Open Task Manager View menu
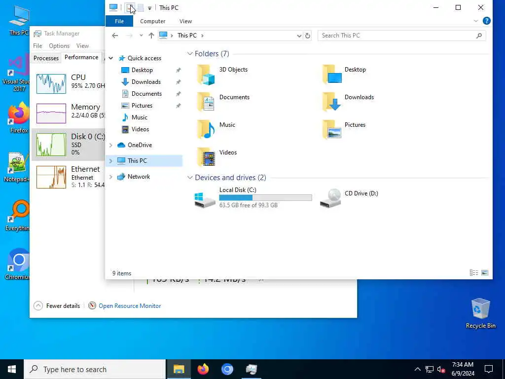The height and width of the screenshot is (379, 505). point(82,46)
